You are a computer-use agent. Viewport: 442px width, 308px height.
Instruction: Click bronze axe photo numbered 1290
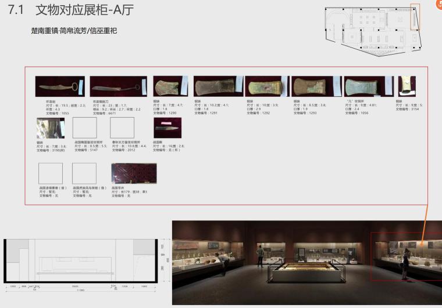pyautogui.click(x=167, y=86)
